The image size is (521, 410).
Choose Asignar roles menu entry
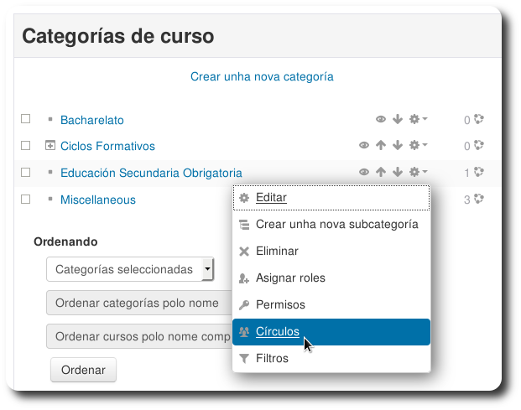331,278
